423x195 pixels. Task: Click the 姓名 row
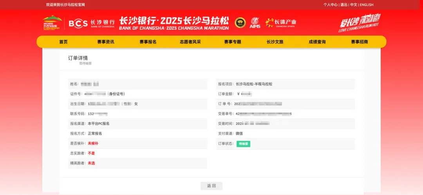coord(137,84)
